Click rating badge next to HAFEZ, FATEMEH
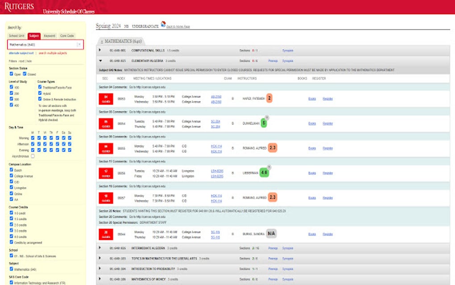 [269, 97]
